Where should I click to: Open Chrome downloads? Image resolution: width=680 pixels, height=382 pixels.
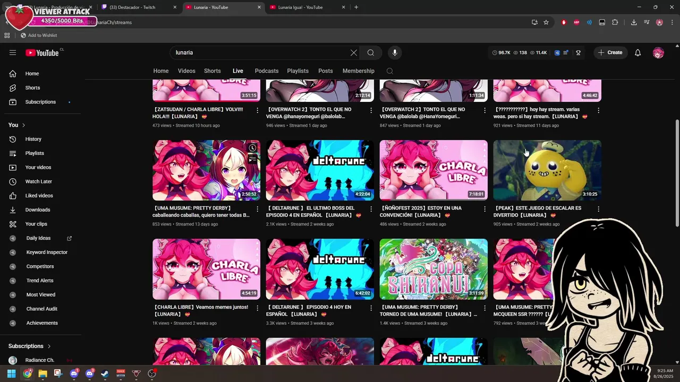click(x=634, y=22)
